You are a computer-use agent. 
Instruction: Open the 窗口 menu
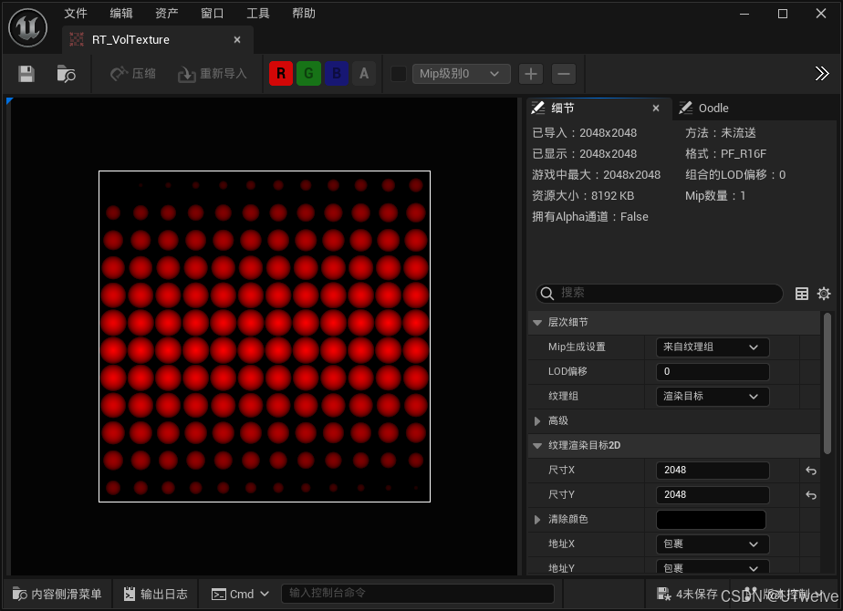tap(213, 13)
